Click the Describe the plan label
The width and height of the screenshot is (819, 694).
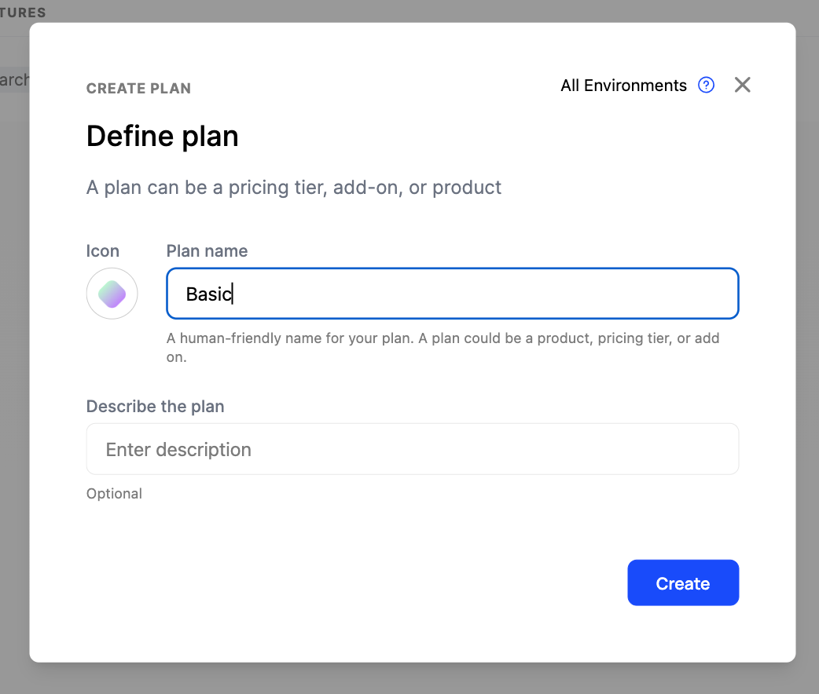pyautogui.click(x=155, y=407)
